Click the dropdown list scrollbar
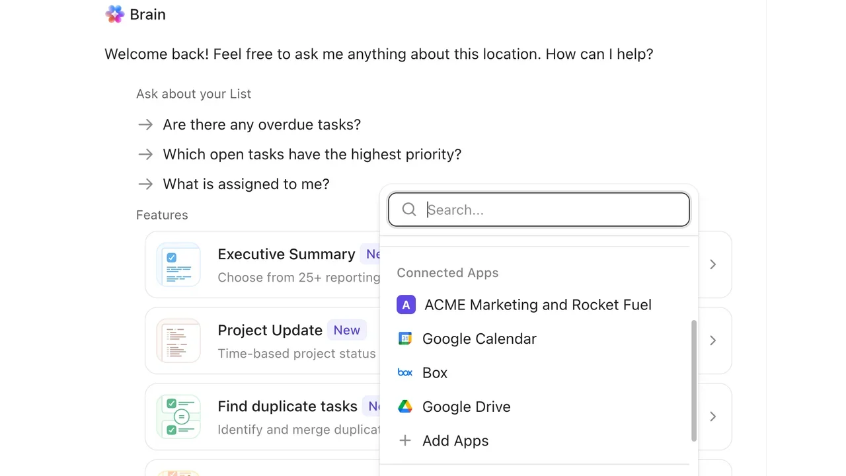The image size is (846, 476). click(694, 381)
